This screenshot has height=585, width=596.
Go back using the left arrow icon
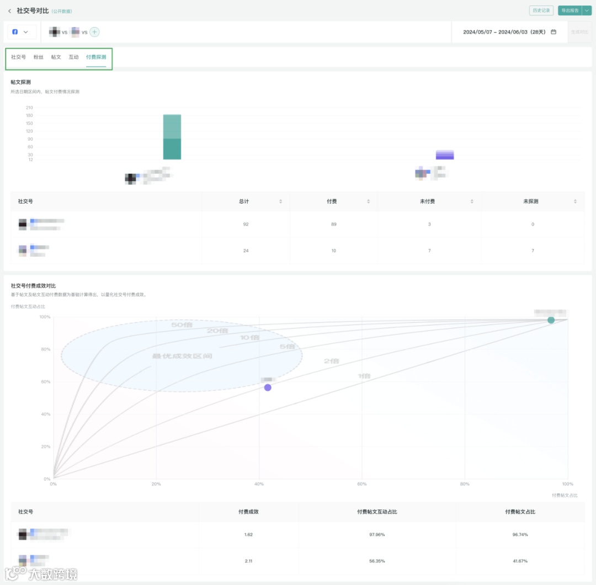pos(9,11)
